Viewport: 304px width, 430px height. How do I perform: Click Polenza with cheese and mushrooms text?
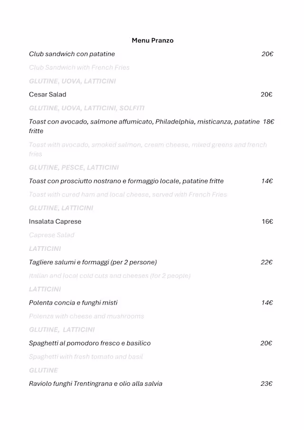86,316
